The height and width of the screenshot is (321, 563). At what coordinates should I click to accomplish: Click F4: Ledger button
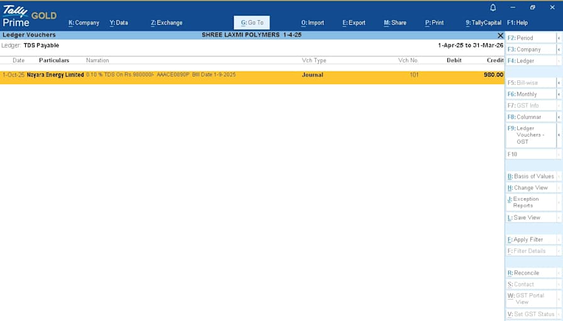[531, 61]
